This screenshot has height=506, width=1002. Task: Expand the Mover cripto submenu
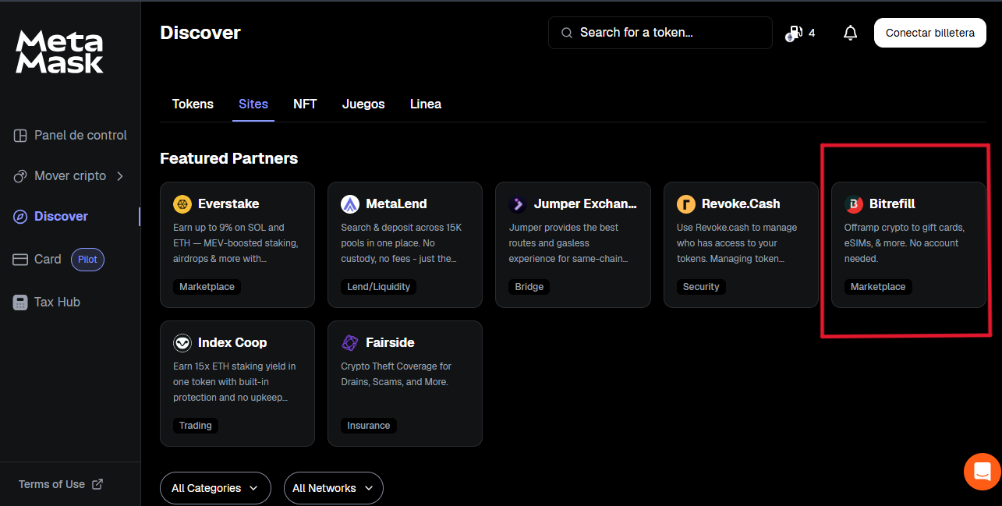[119, 176]
